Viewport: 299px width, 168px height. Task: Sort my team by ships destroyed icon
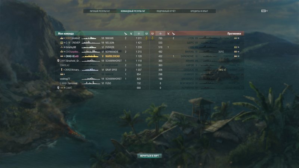[x=131, y=34]
